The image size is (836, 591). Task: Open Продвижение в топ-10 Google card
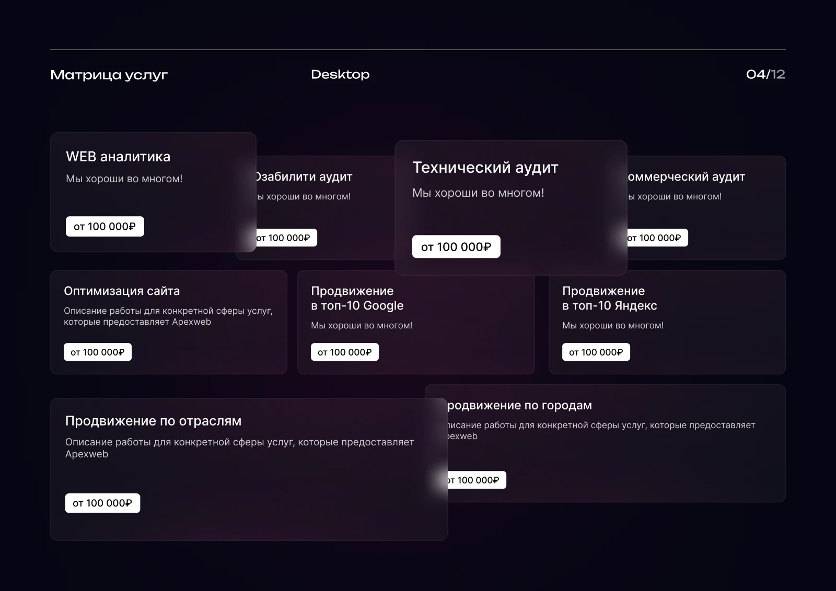click(x=357, y=298)
